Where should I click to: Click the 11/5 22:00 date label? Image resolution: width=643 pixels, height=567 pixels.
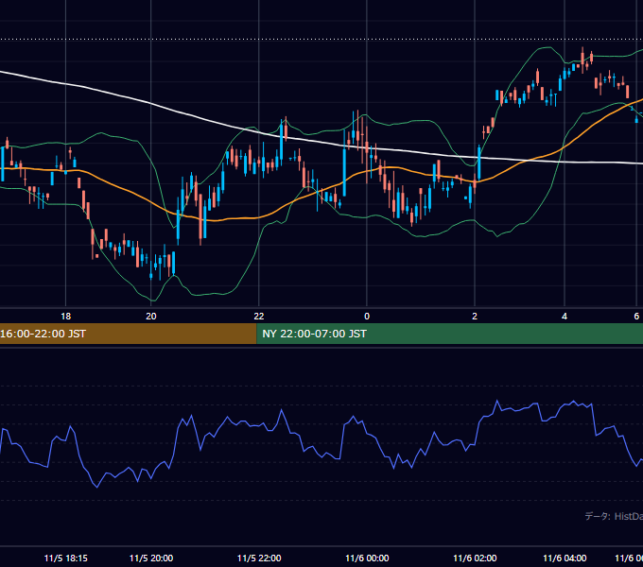(x=259, y=558)
